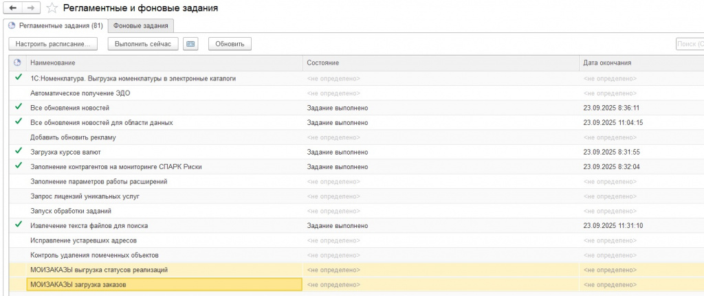Sort by Дата окончания column header
704x296 pixels.
pos(639,62)
